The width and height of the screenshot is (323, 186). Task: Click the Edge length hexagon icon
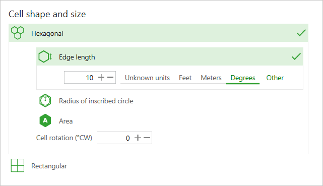[45, 56]
